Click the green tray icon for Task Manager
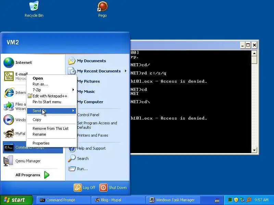 point(230,200)
